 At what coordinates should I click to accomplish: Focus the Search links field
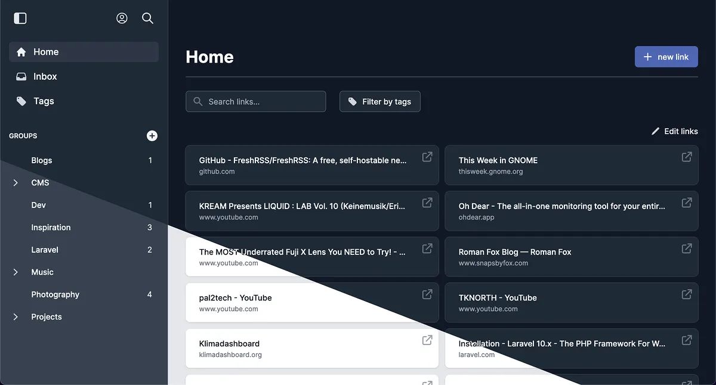(256, 101)
